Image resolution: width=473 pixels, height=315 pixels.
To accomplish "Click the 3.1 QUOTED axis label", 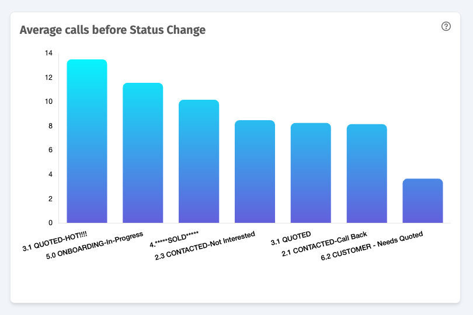I will [x=291, y=238].
